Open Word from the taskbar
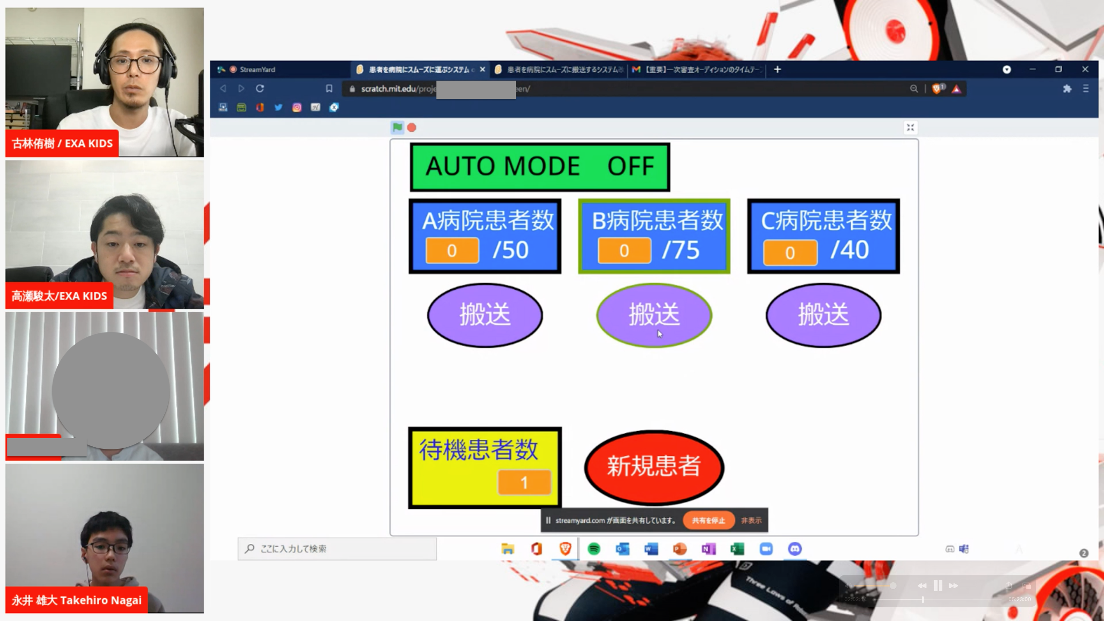Image resolution: width=1104 pixels, height=621 pixels. click(x=651, y=549)
